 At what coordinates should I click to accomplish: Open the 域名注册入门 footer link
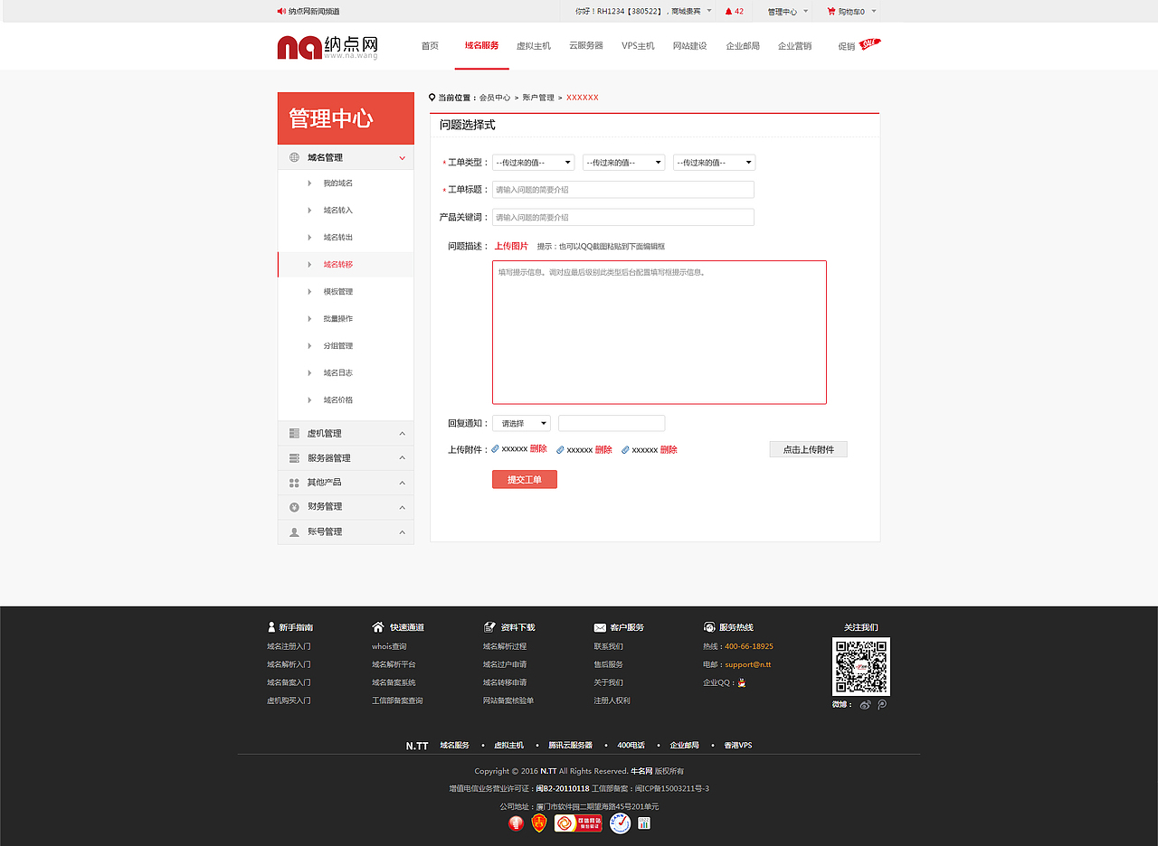pyautogui.click(x=289, y=646)
